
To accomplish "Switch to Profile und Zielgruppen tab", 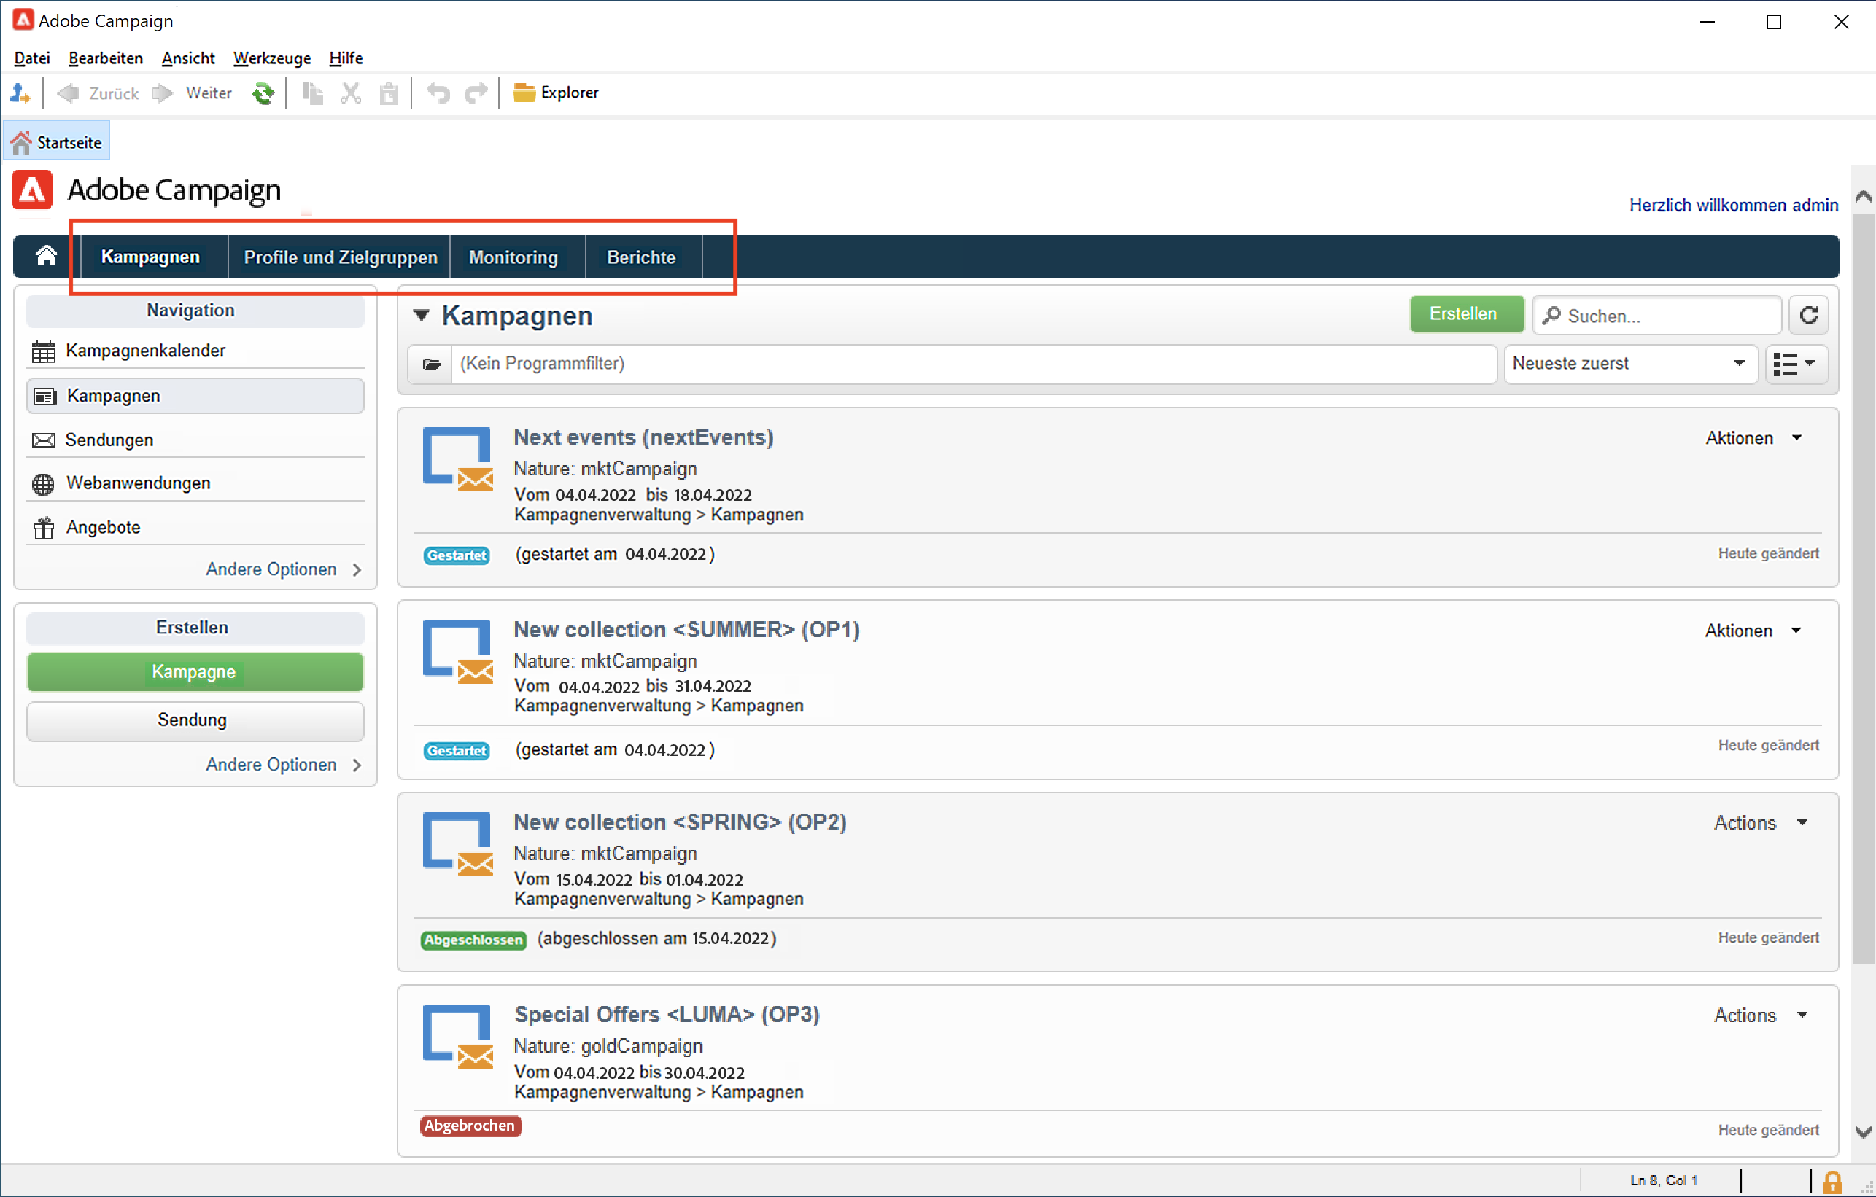I will (x=341, y=257).
